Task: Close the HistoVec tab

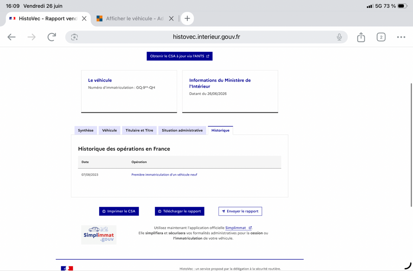Action: point(84,19)
